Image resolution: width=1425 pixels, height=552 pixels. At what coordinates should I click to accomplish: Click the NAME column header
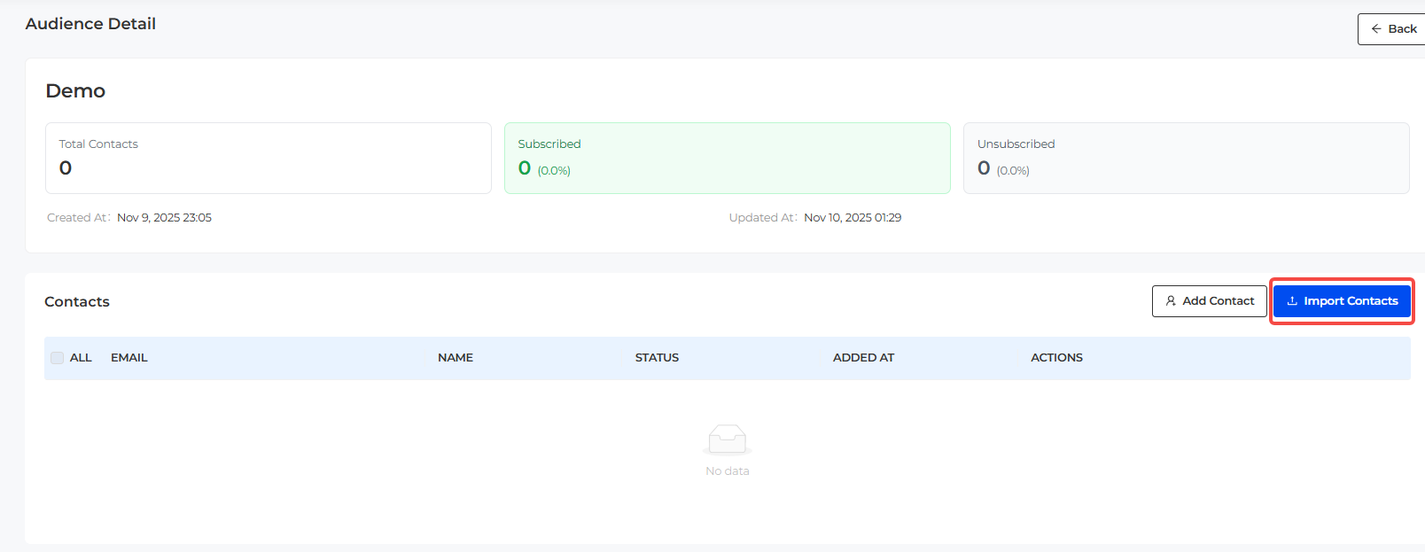(x=456, y=358)
